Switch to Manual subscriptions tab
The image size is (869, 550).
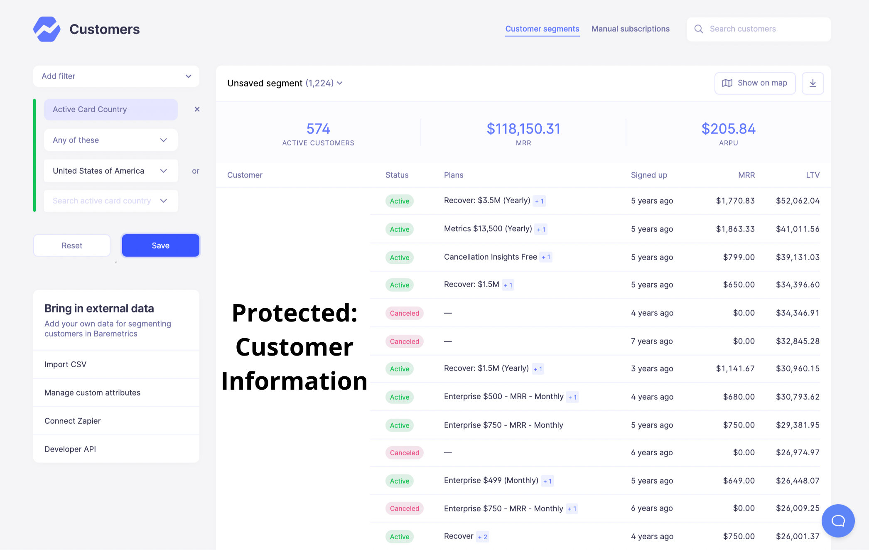pyautogui.click(x=631, y=29)
